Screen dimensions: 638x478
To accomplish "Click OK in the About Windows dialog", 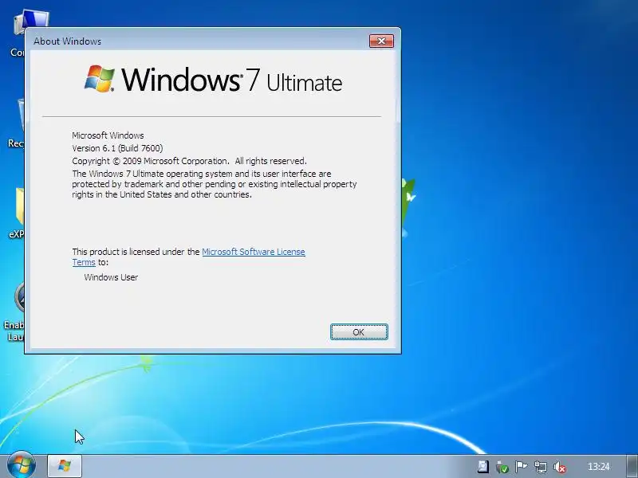I will [x=359, y=332].
